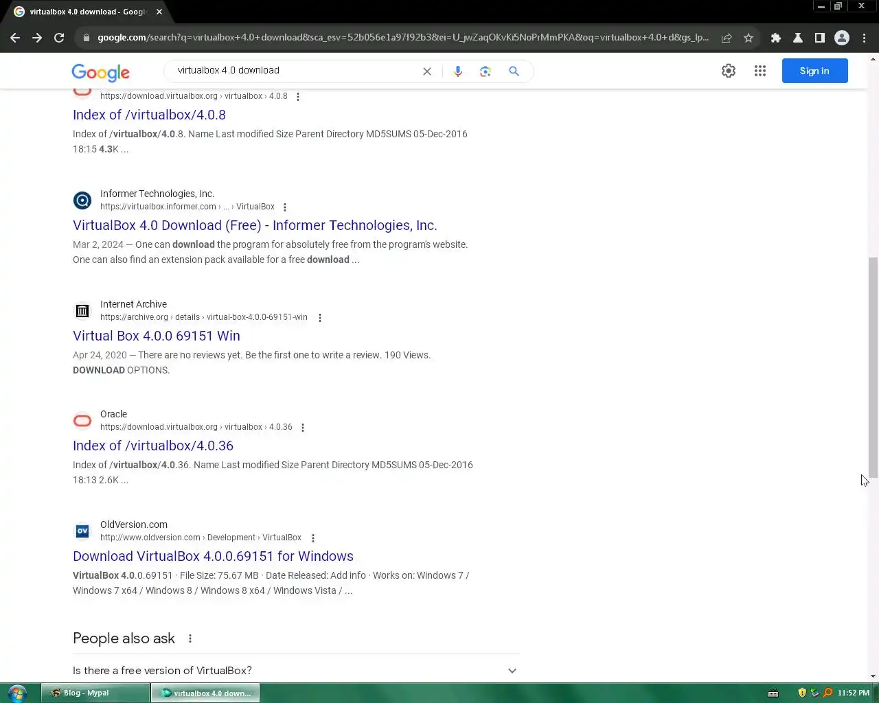The image size is (879, 703).
Task: Open the Windows Start orb
Action: tap(17, 693)
